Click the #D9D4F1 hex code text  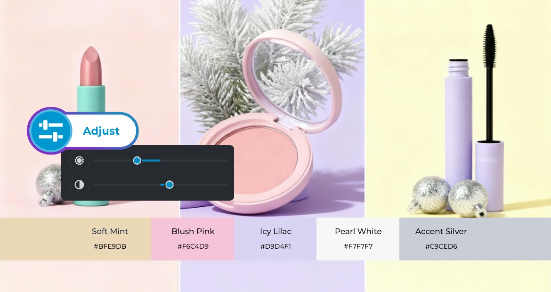tap(275, 246)
